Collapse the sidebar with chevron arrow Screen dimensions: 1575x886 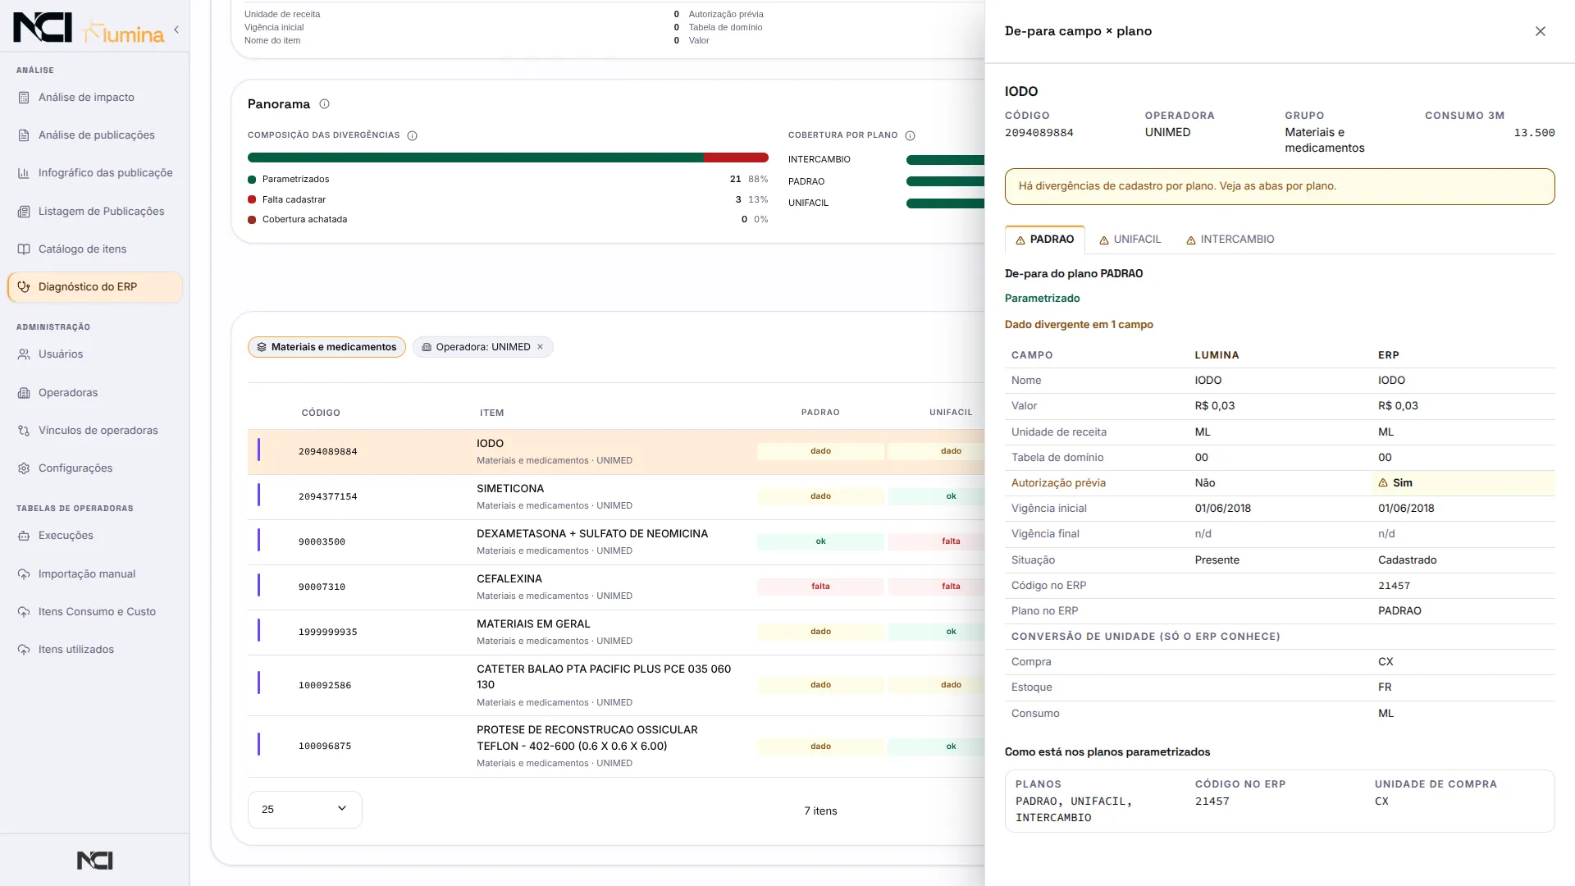pos(176,30)
